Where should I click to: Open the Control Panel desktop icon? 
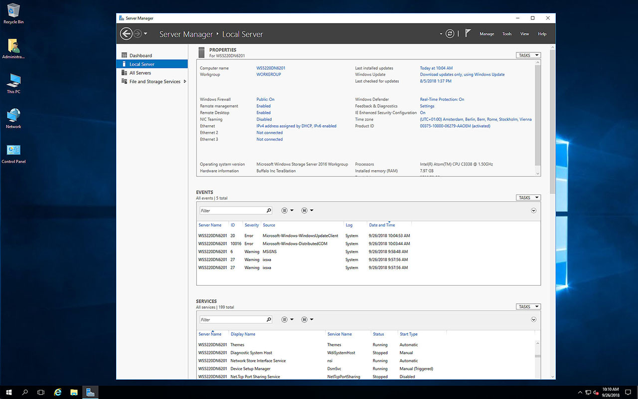[x=13, y=151]
